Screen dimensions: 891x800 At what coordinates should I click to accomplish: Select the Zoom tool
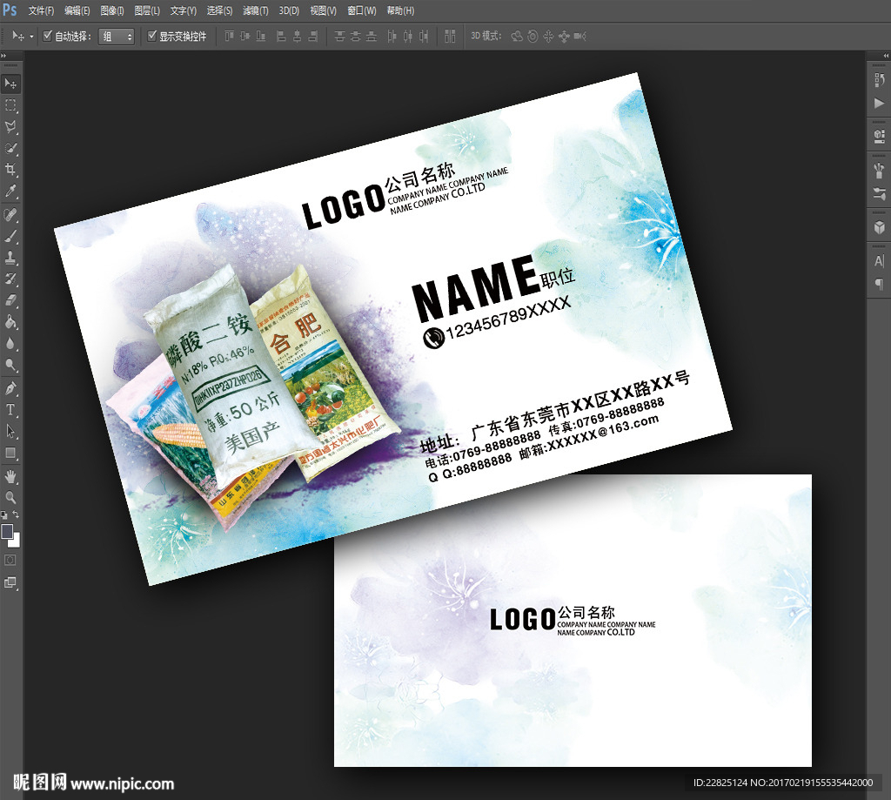click(10, 498)
